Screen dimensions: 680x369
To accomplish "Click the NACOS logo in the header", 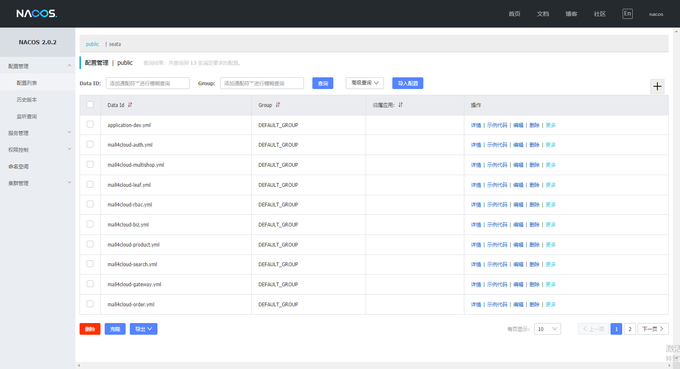I will click(37, 14).
